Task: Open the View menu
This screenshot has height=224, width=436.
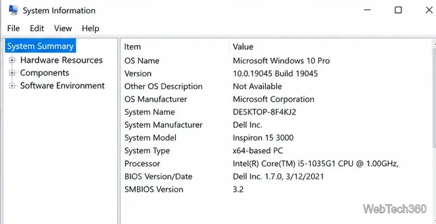Action: [63, 28]
